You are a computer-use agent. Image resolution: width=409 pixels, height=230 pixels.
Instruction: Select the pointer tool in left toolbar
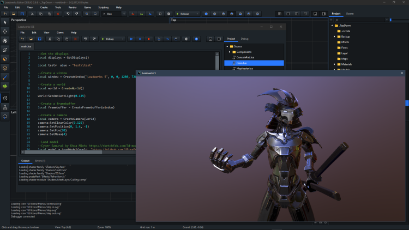tap(5, 22)
